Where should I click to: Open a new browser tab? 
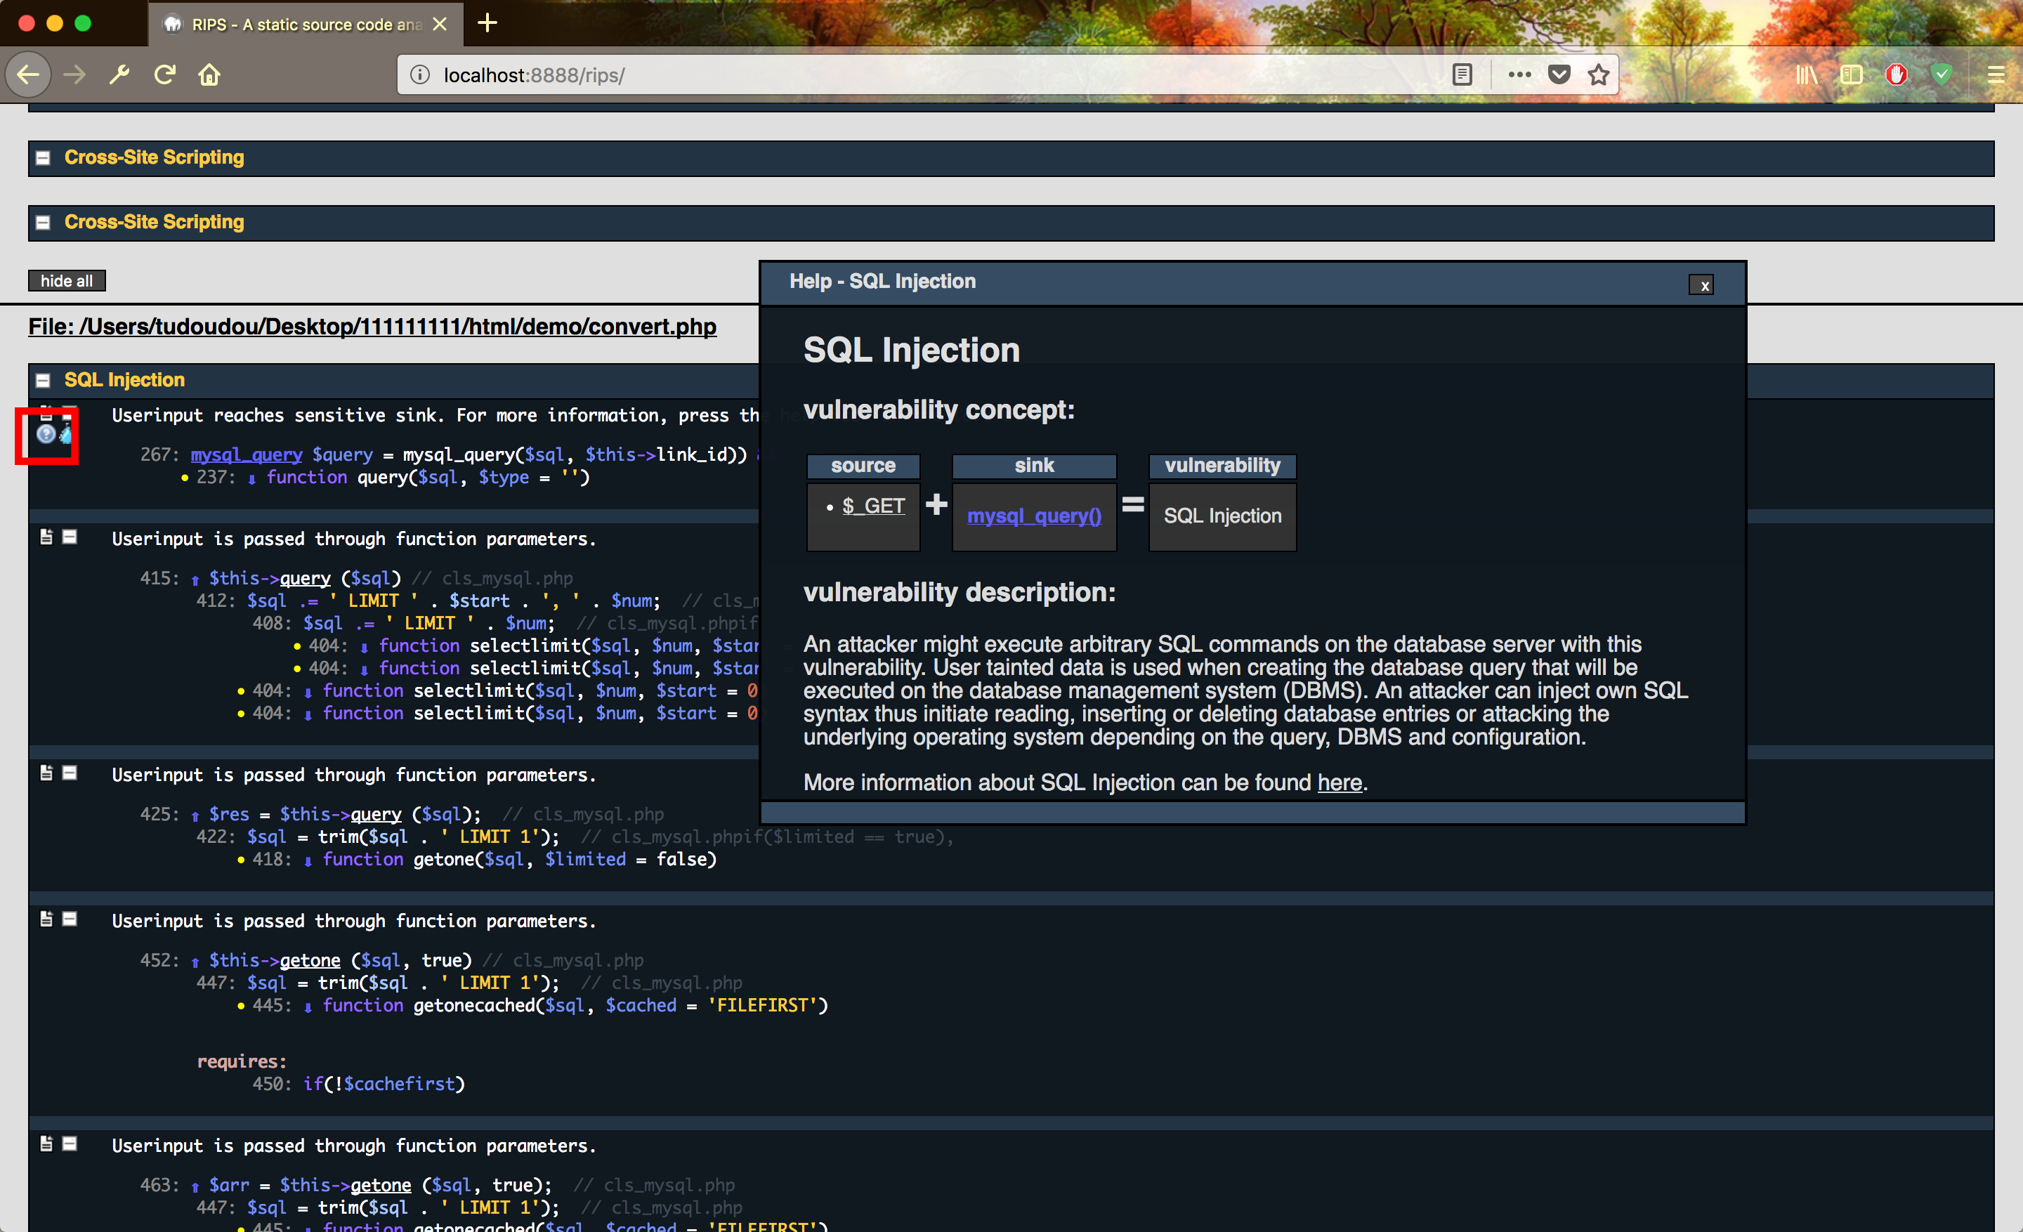(487, 23)
